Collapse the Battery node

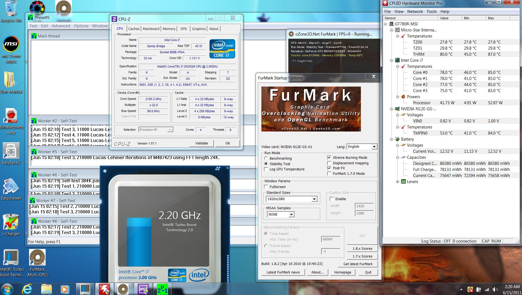392,139
